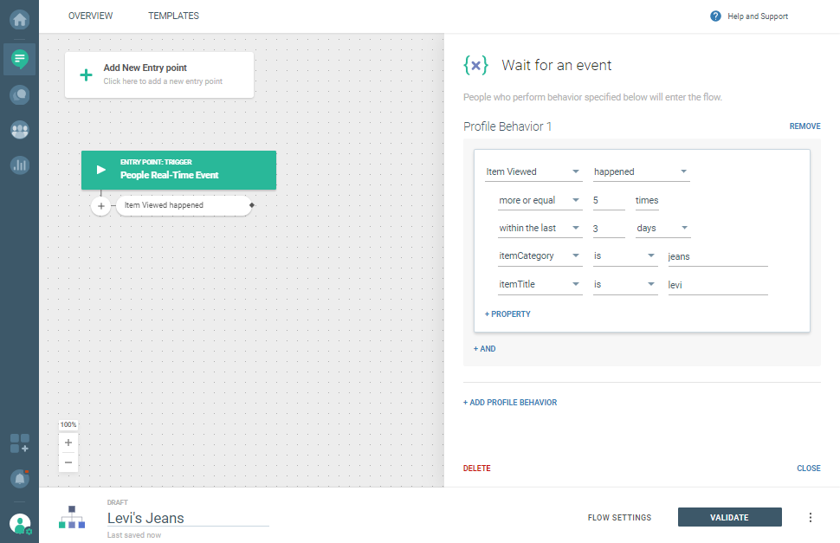Open the Home icon in sidebar
840x543 pixels.
pos(19,17)
